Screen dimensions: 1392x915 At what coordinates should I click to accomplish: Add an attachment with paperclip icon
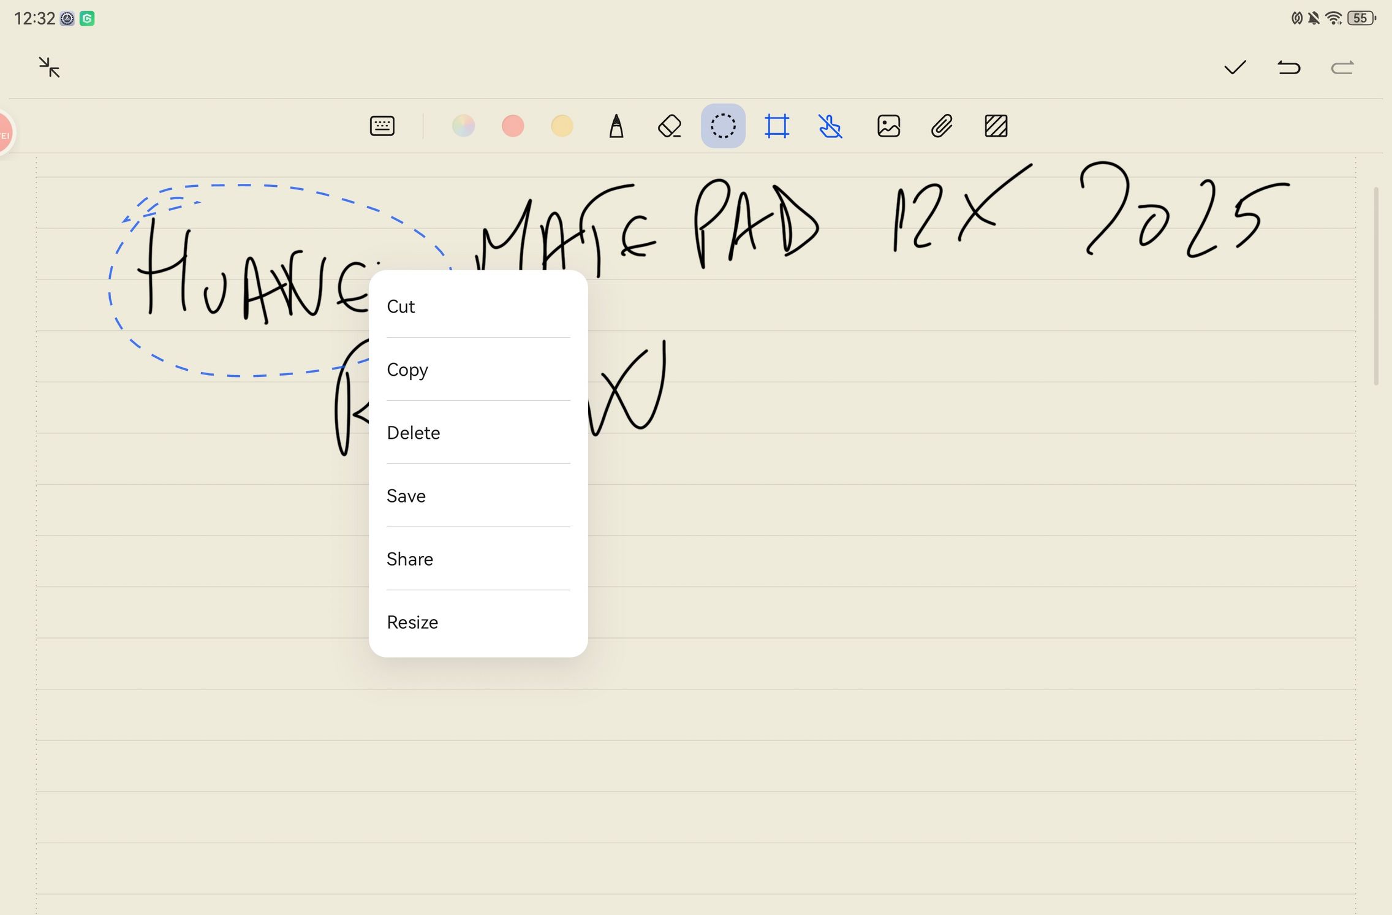(942, 126)
